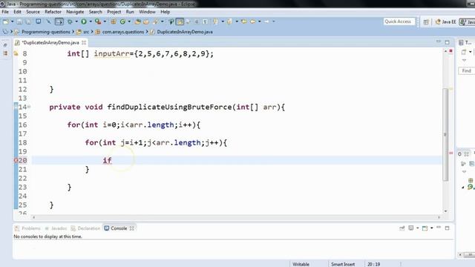Toggle the Show Whitespace Characters icon
This screenshot has width=475, height=267.
point(206,22)
